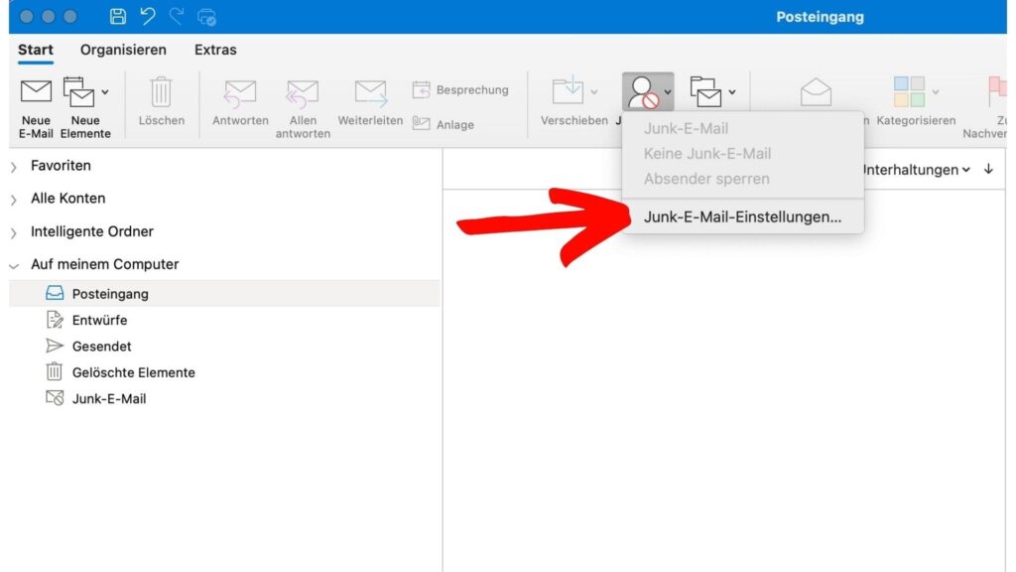Click the undo arrow in title bar
Screen dimensions: 1016x572
[x=148, y=17]
